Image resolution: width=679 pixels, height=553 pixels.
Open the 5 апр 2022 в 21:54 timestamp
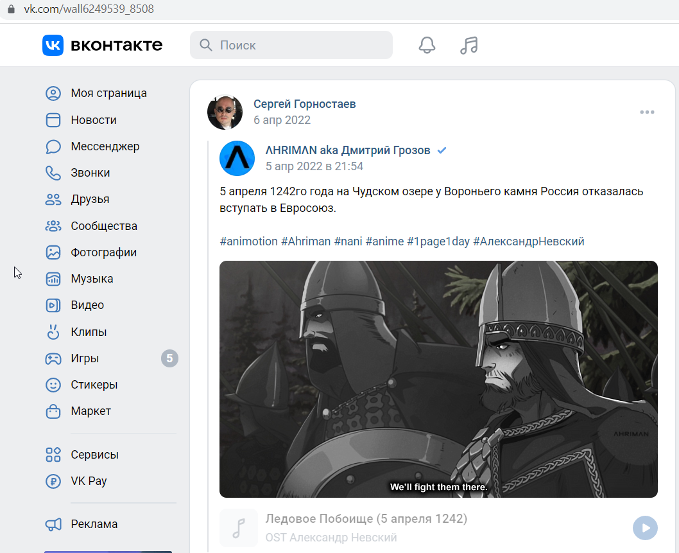click(x=314, y=166)
